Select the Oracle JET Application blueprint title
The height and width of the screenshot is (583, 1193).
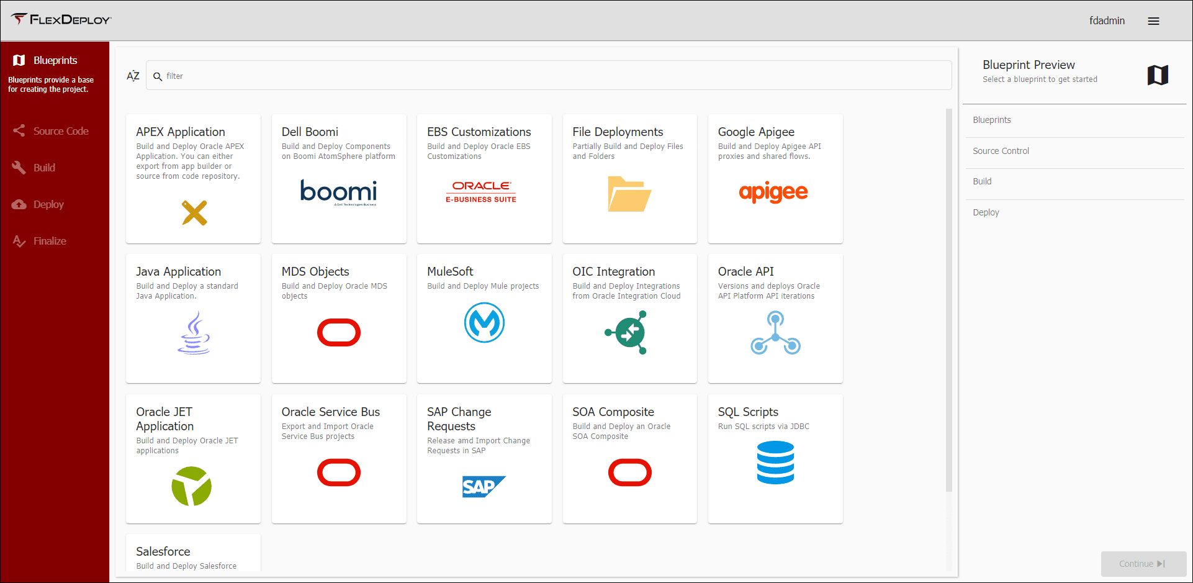tap(165, 419)
